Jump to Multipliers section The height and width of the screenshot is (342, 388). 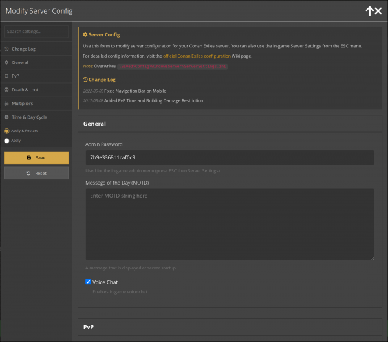click(x=36, y=104)
